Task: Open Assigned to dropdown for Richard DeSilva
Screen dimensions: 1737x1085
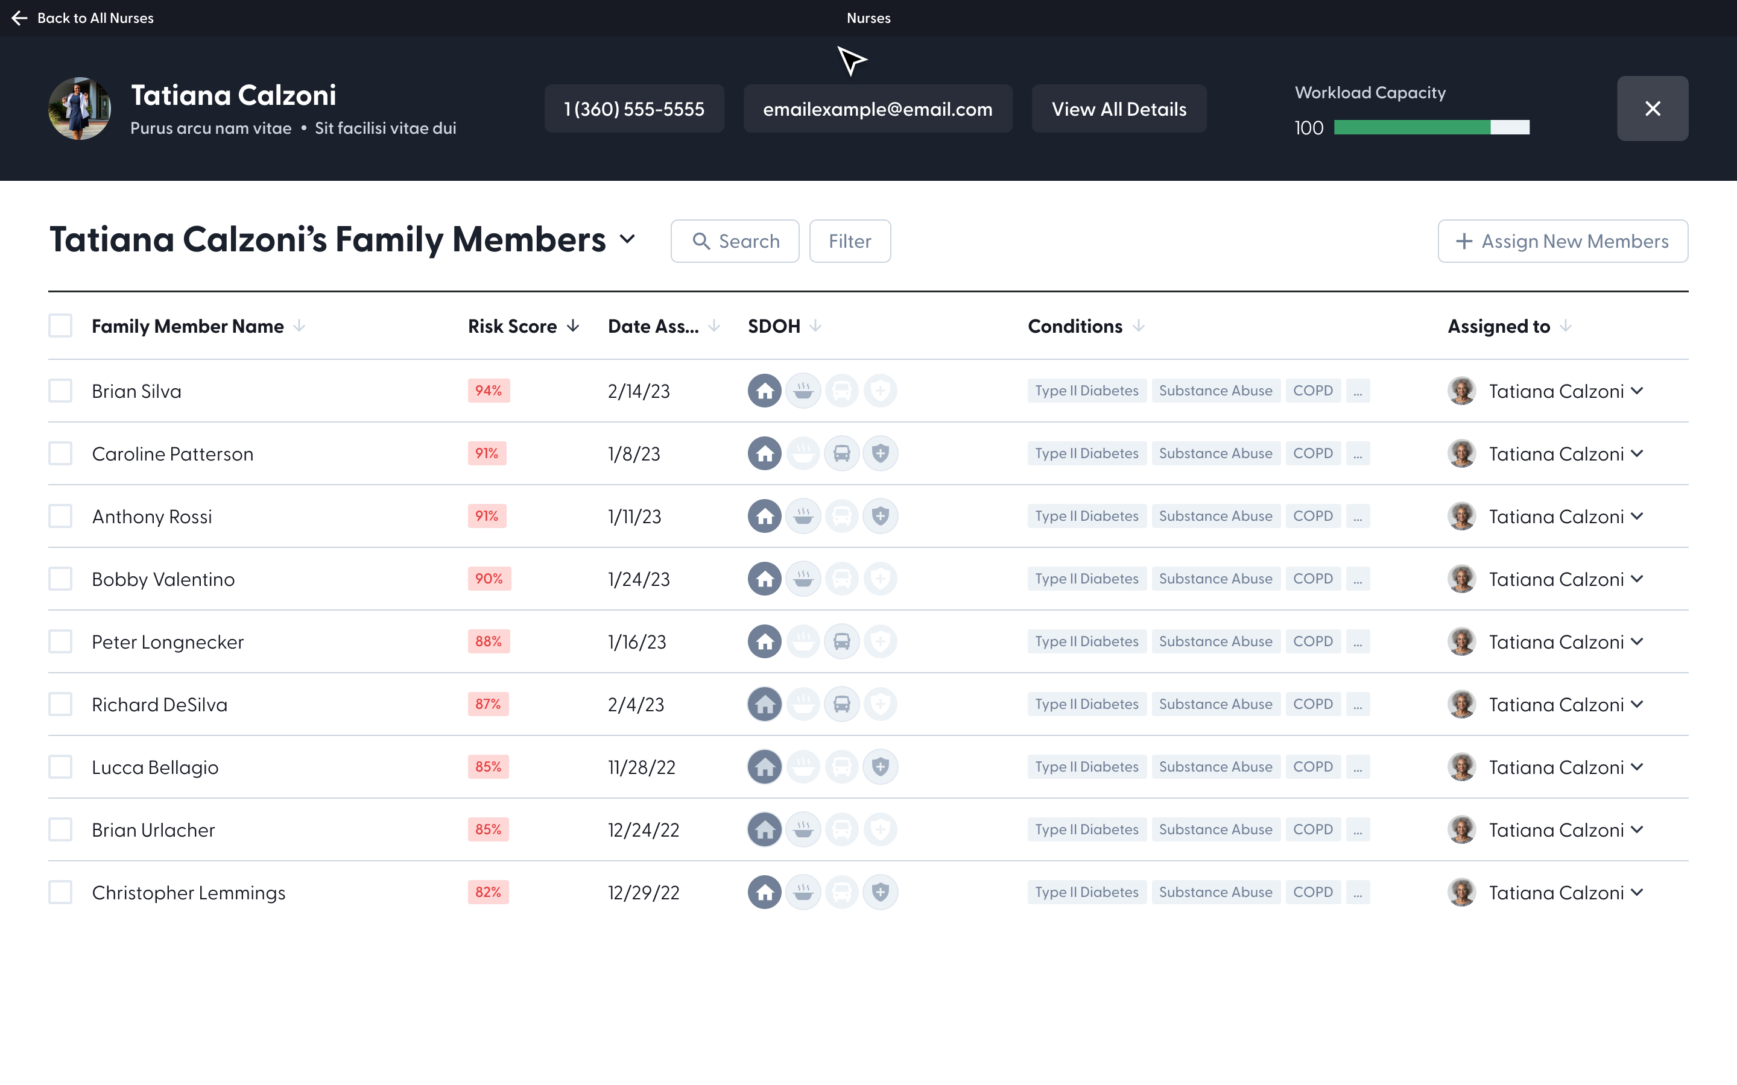Action: 1637,705
